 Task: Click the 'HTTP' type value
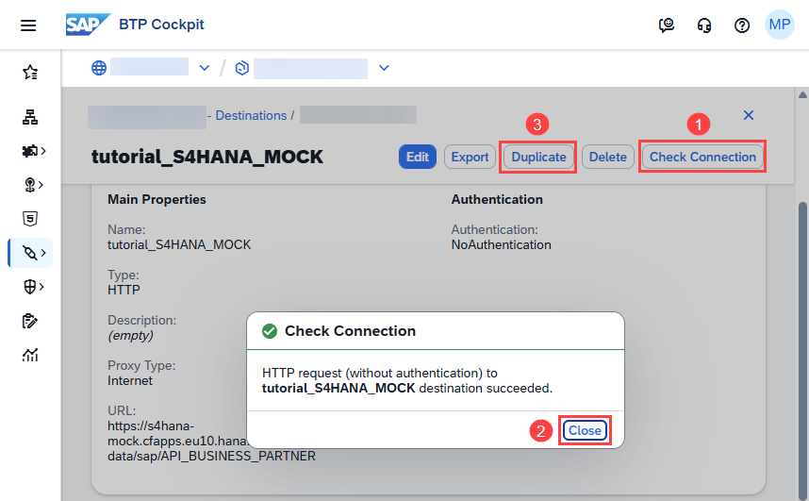[x=124, y=290]
